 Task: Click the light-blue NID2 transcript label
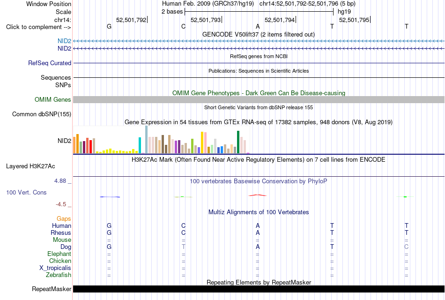(65, 41)
